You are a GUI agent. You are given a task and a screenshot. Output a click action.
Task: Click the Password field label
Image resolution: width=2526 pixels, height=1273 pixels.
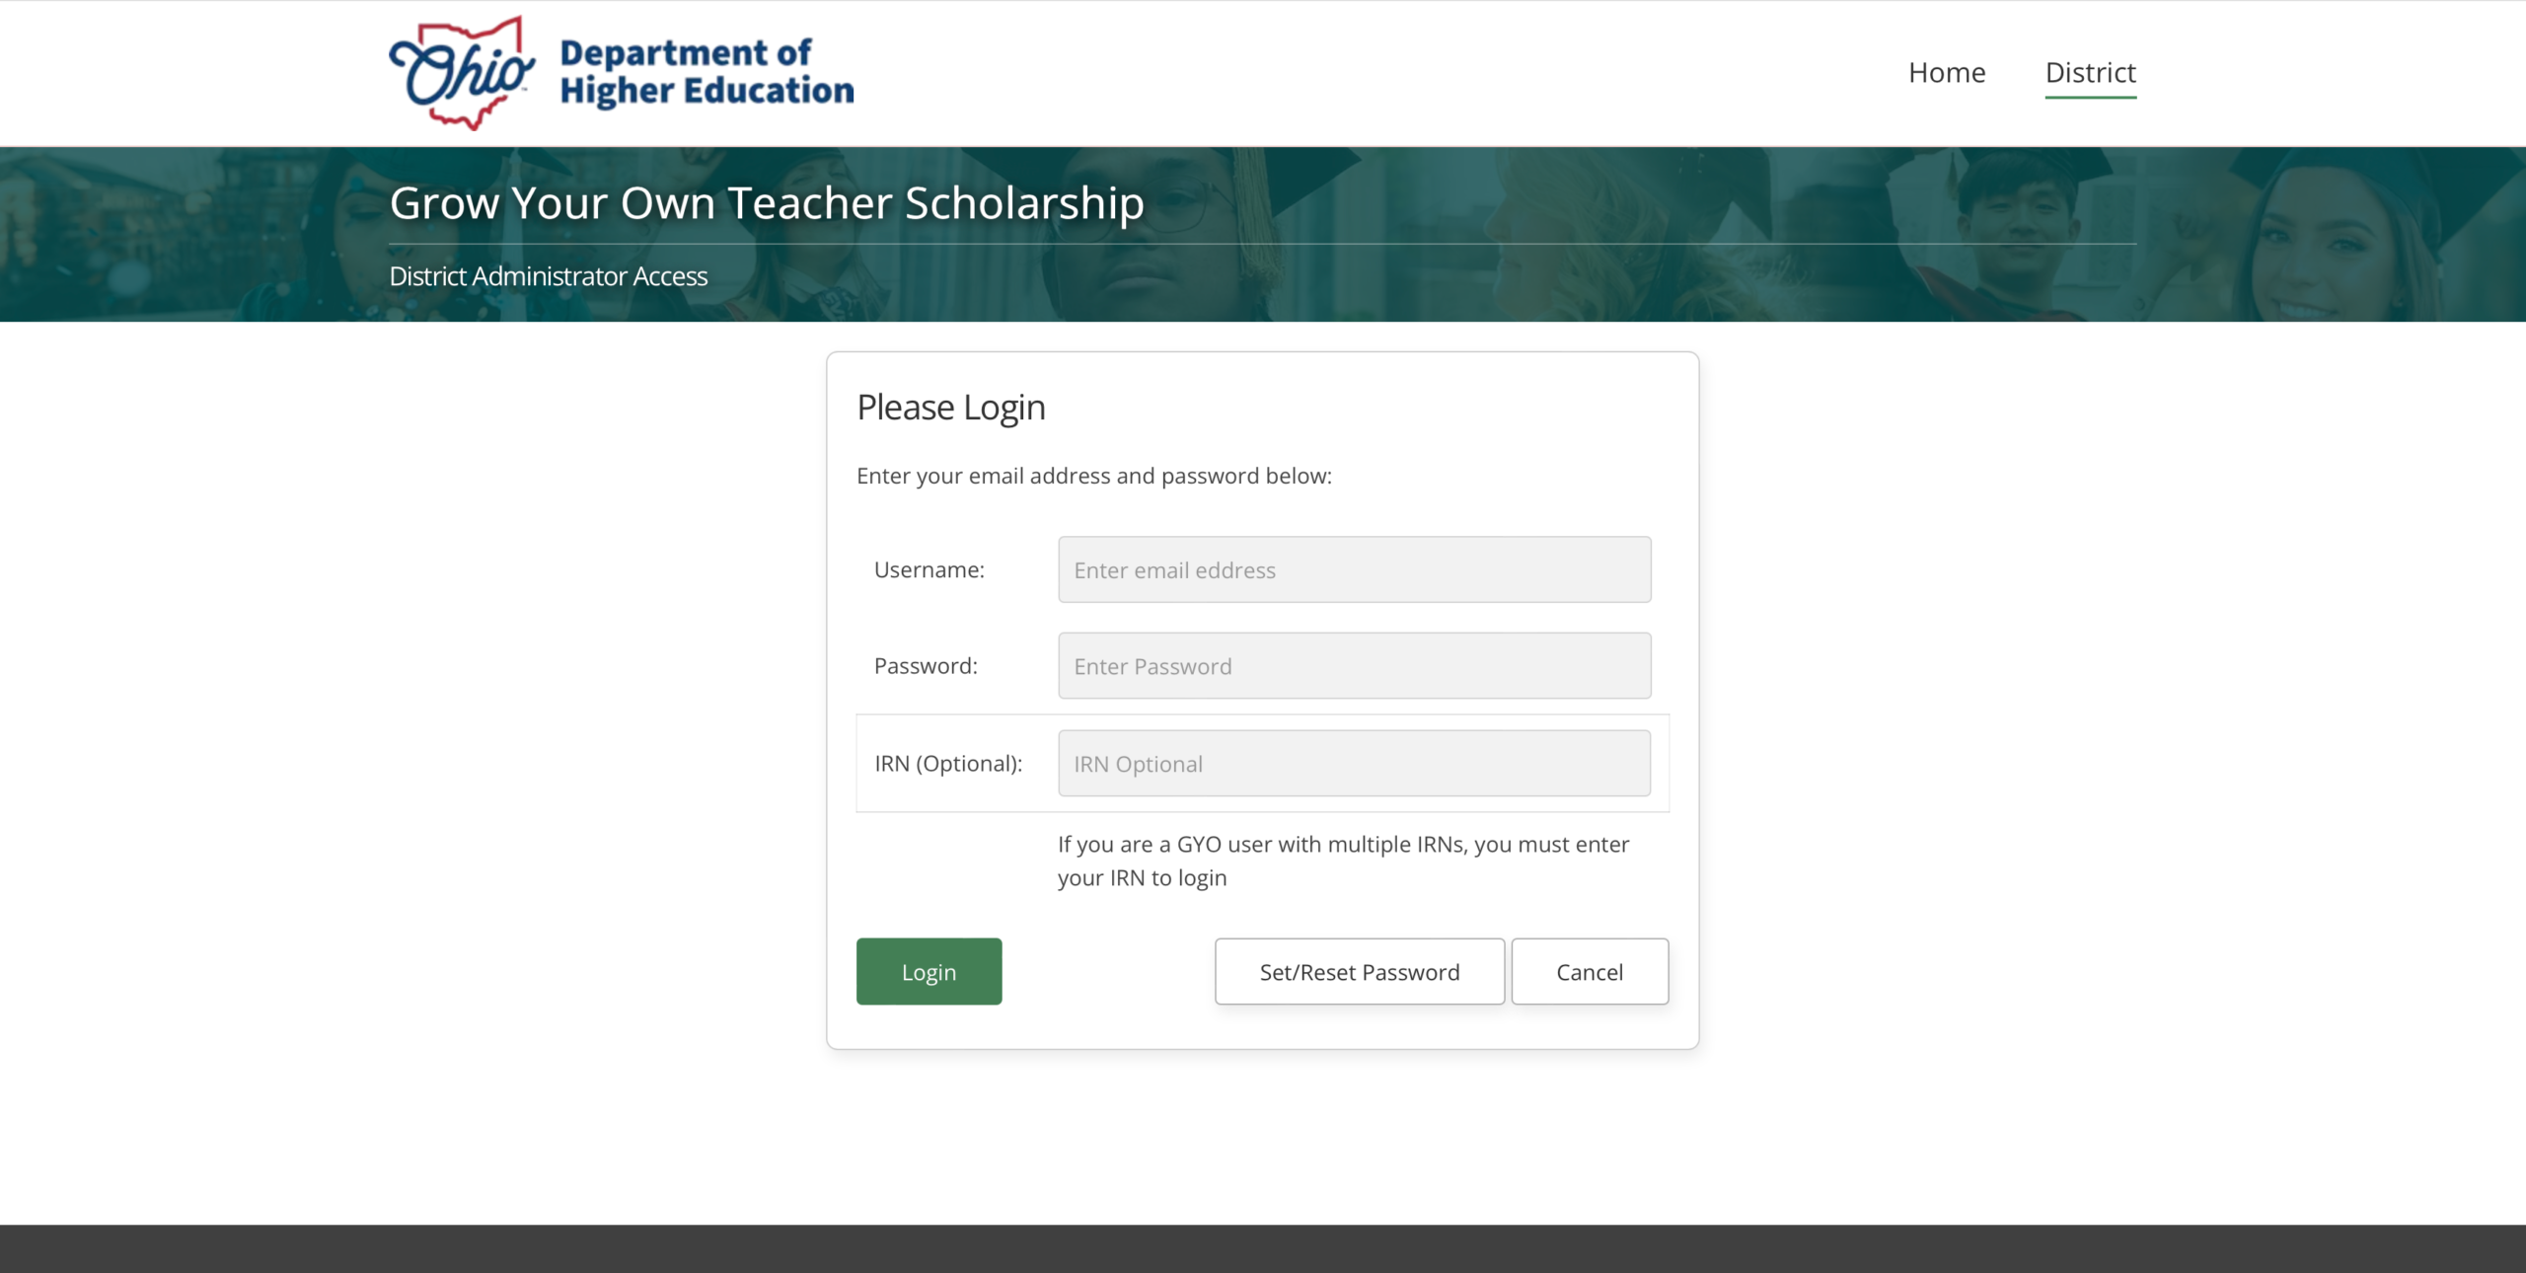point(926,665)
